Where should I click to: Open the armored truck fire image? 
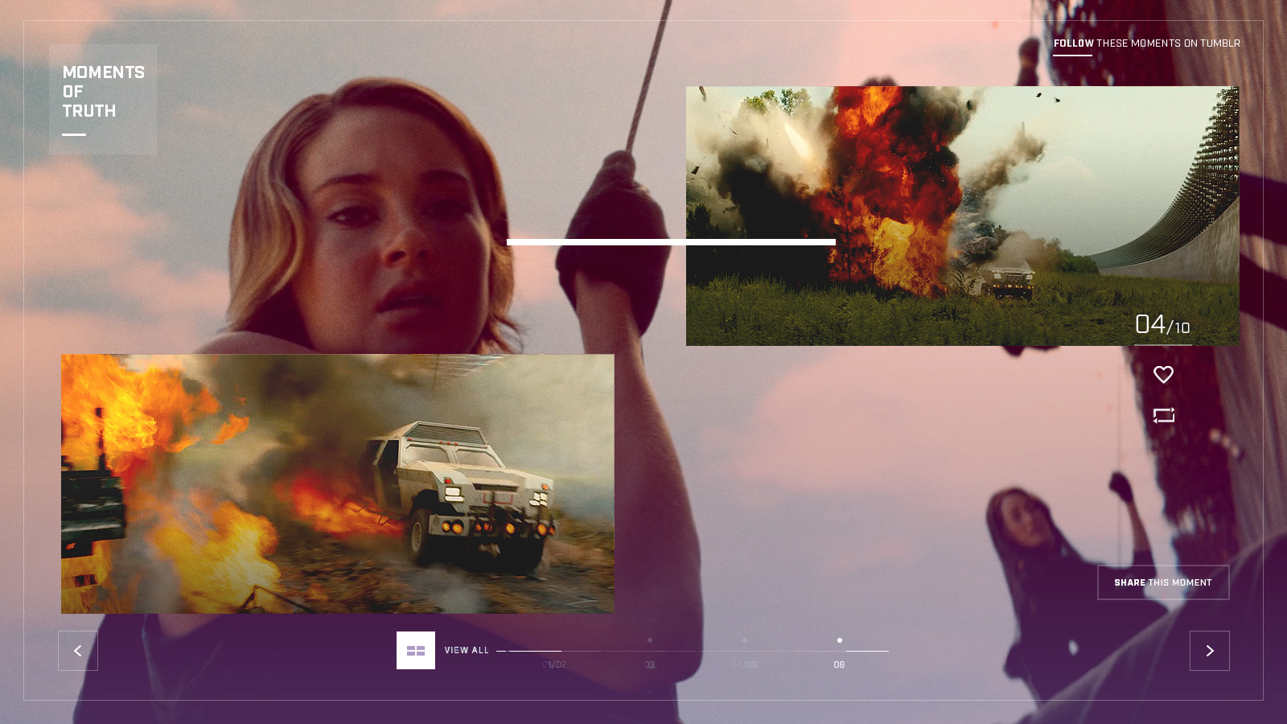pyautogui.click(x=337, y=483)
